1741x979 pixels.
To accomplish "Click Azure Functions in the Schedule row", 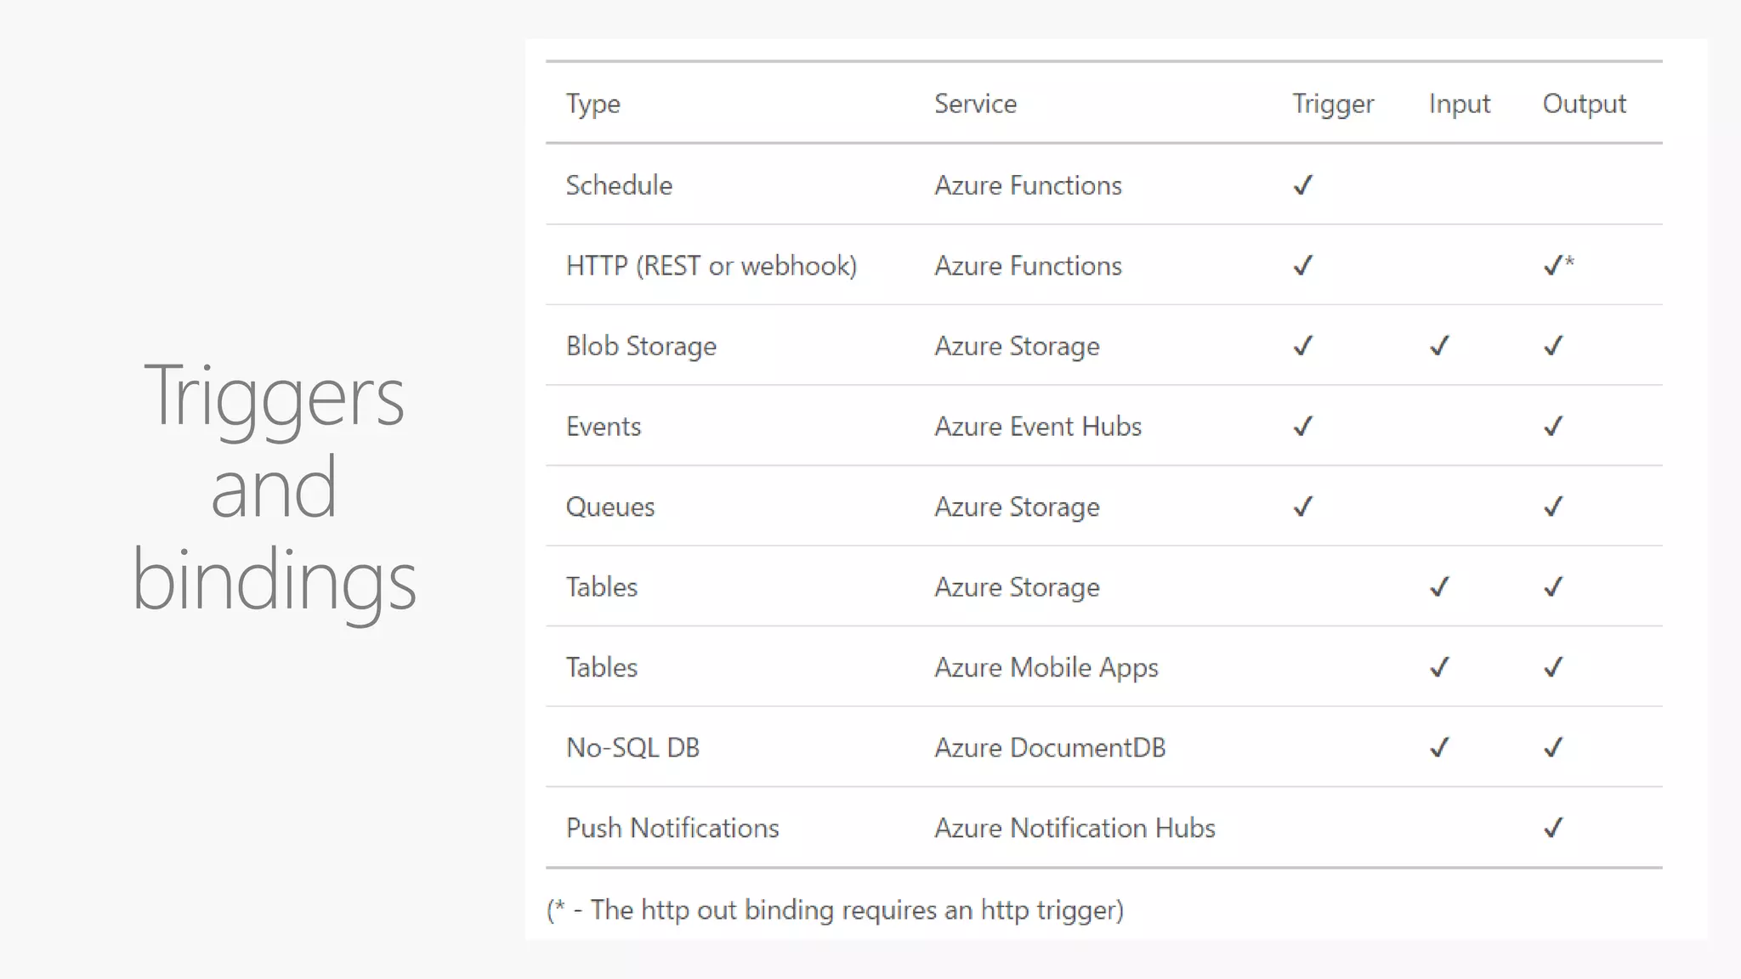I will [x=1028, y=185].
